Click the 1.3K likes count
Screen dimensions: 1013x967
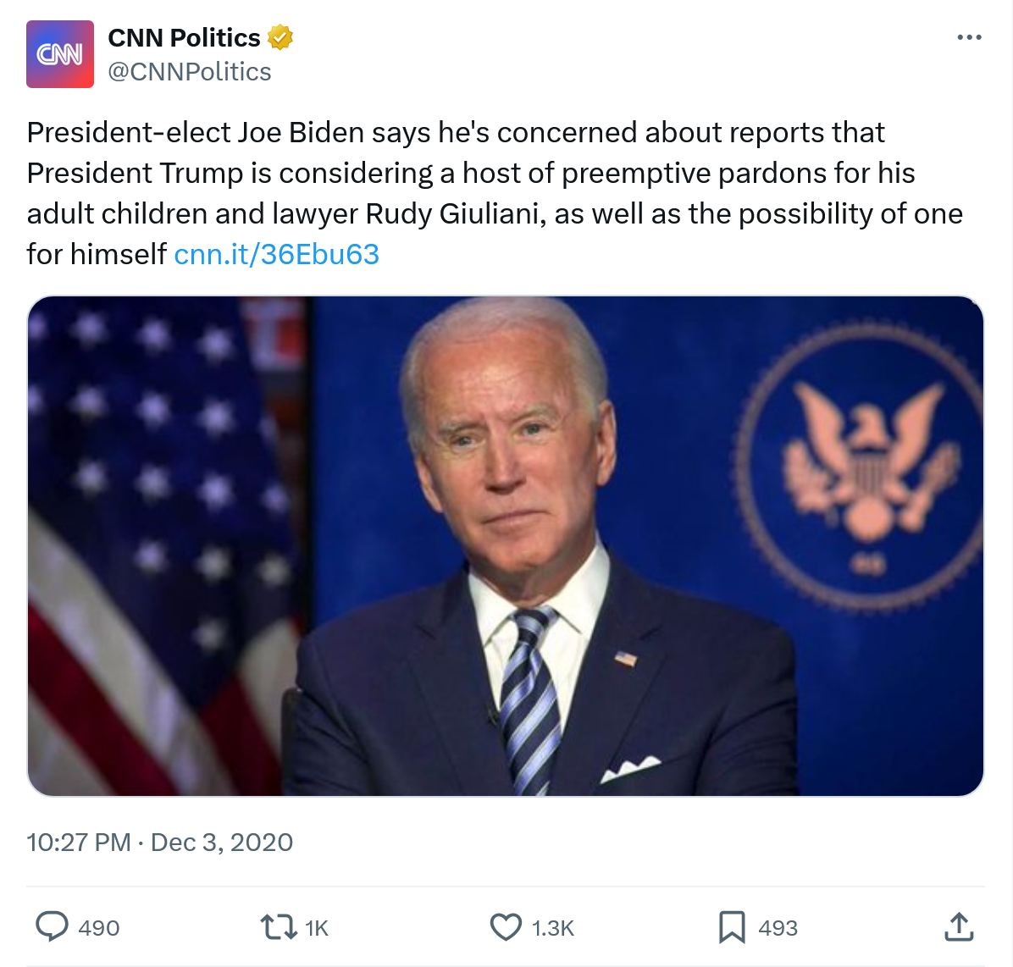[x=553, y=928]
